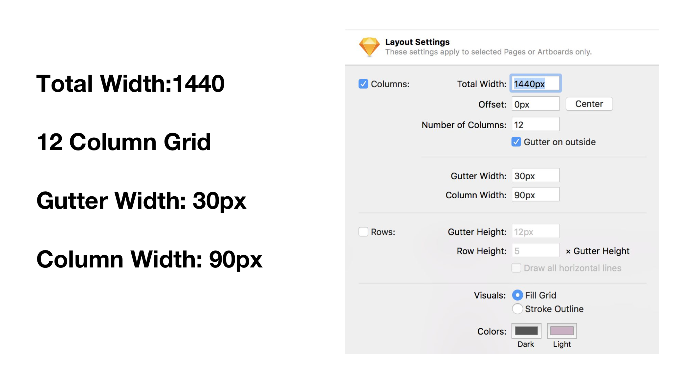Click the Row Height input field
675x375 pixels.
click(535, 251)
